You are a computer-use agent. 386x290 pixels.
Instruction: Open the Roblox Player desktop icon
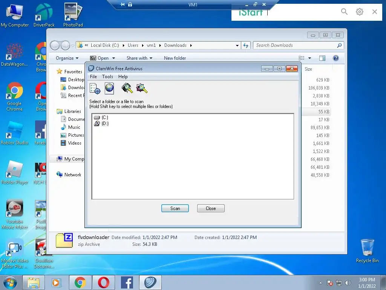click(x=14, y=173)
